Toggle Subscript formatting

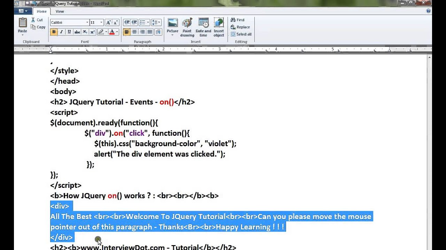click(85, 32)
